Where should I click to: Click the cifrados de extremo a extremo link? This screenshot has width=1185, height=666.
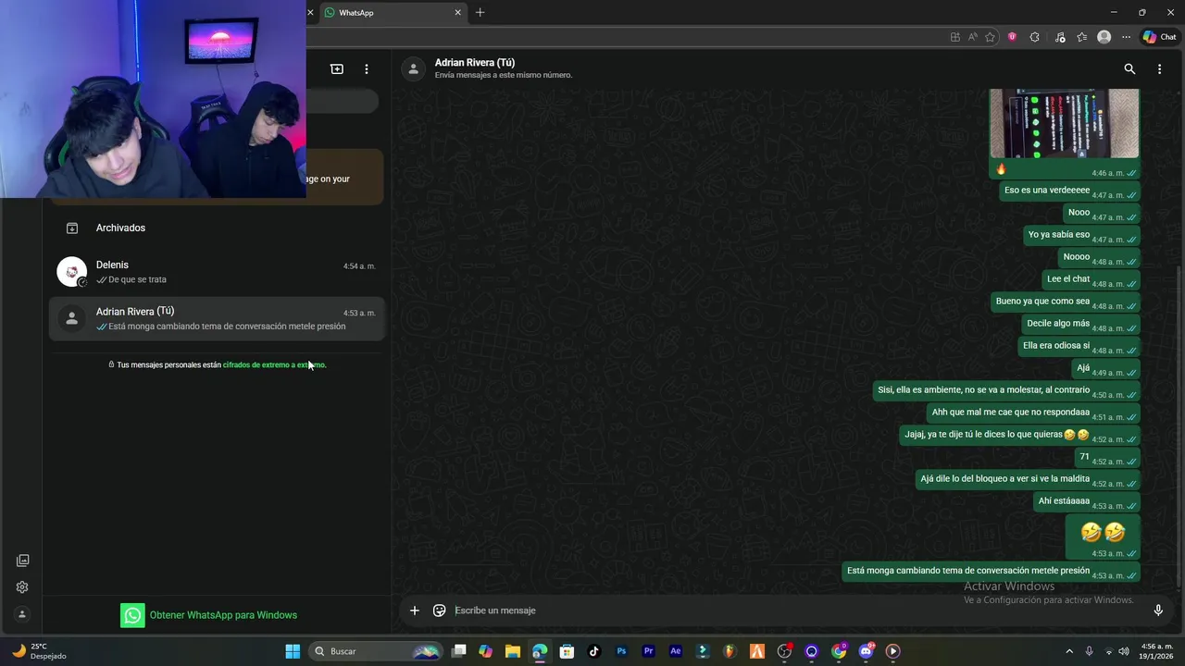coord(274,364)
